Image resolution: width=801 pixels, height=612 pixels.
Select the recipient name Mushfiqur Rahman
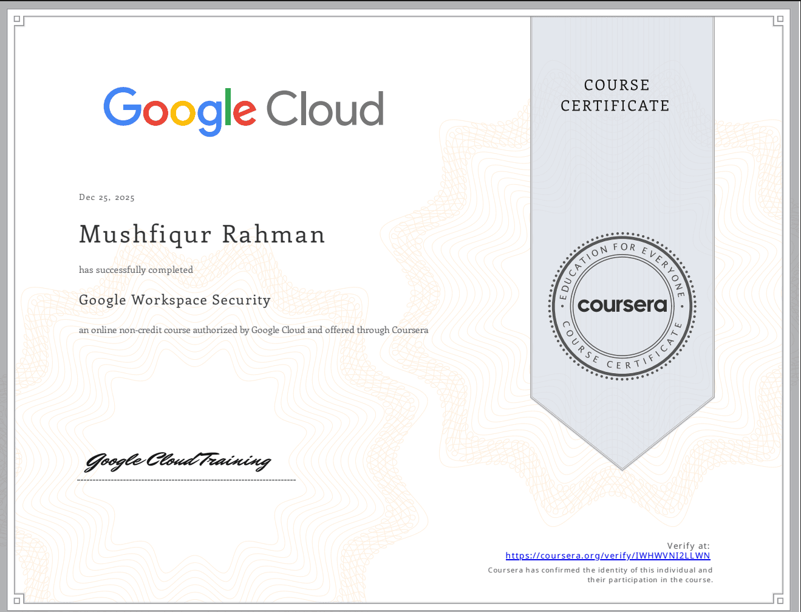[x=202, y=235]
